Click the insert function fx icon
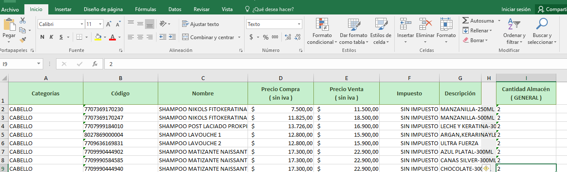Screen dimensions: 567x172 click(95, 64)
